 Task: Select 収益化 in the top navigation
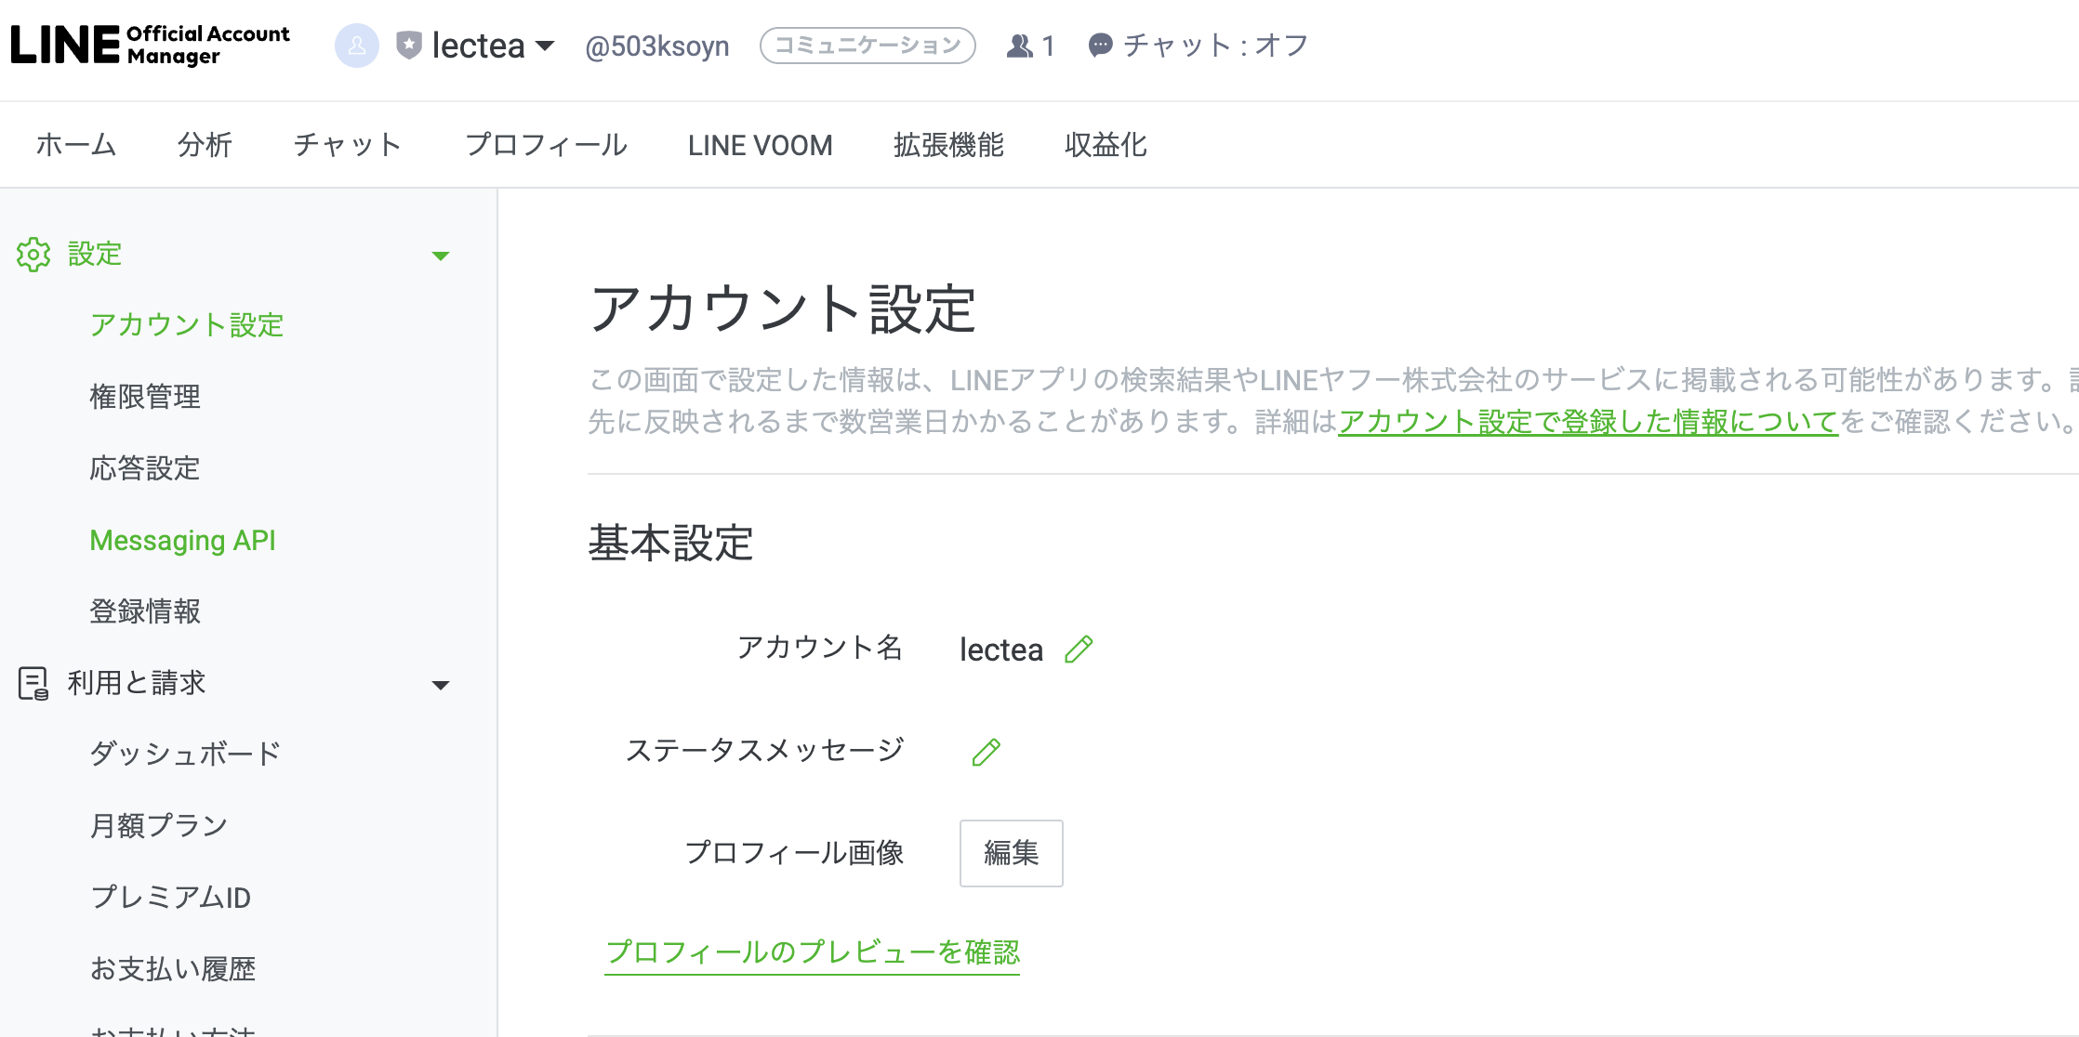click(x=1106, y=145)
